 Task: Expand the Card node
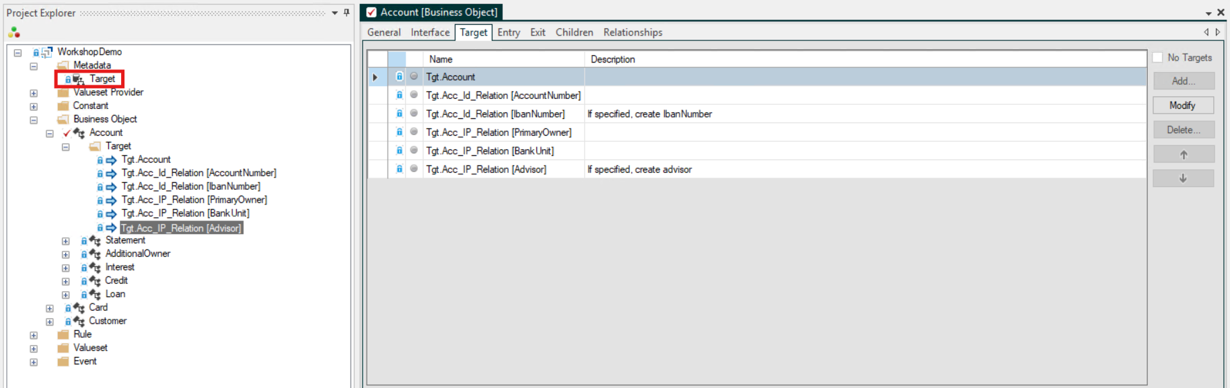pyautogui.click(x=50, y=309)
